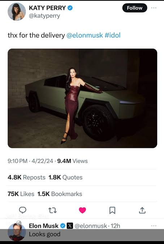The image size is (164, 244).
Task: Click Elon Musk's verified checkmark badge
Action: [62, 226]
